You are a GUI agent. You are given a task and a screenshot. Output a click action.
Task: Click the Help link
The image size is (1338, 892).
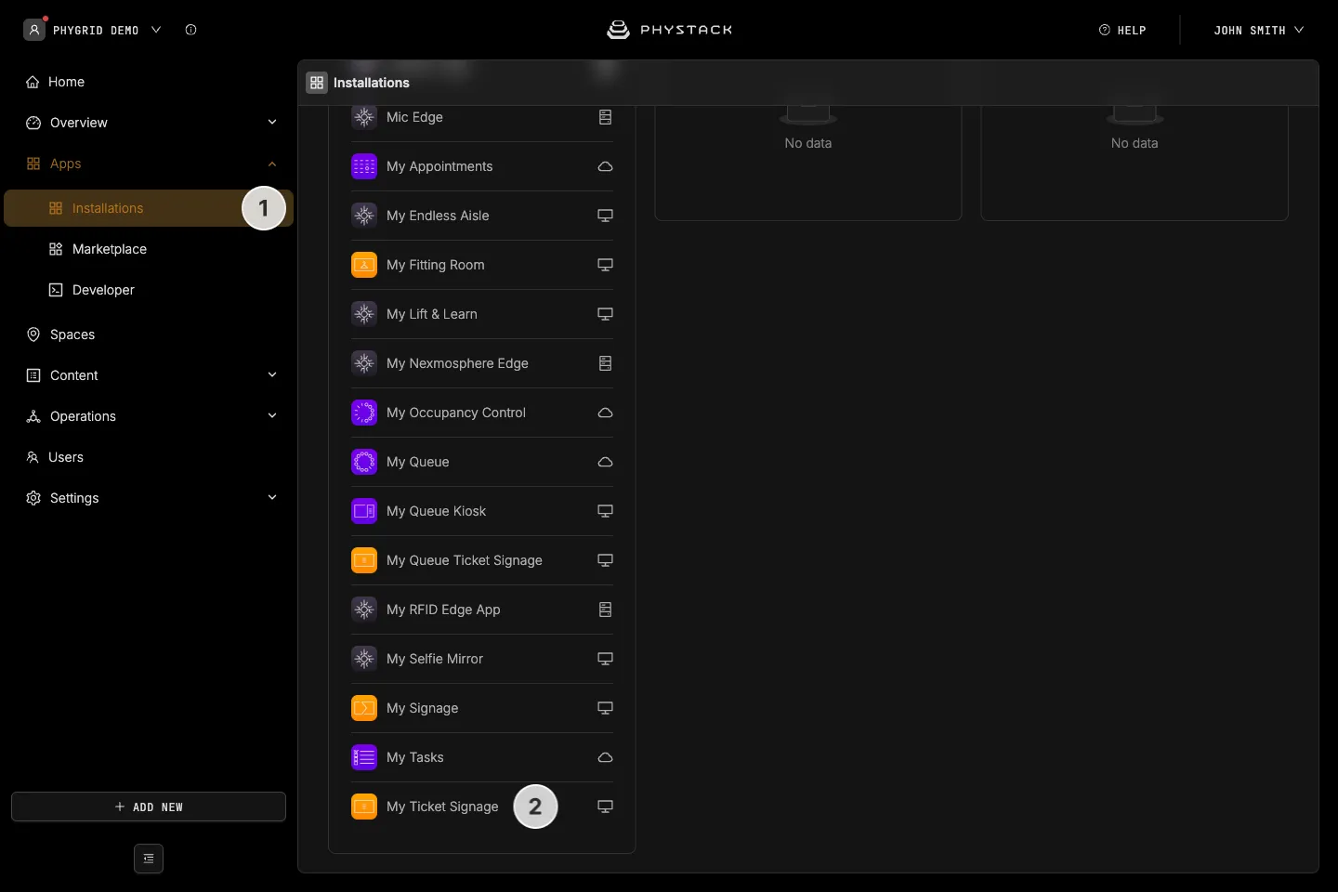pyautogui.click(x=1122, y=30)
